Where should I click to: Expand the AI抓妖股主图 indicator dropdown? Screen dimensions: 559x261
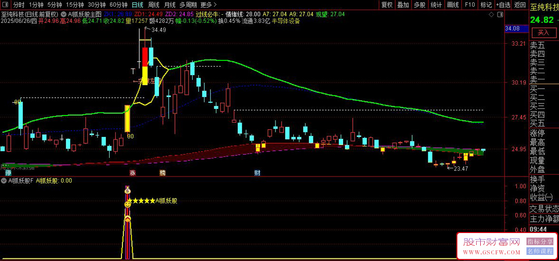(x=64, y=14)
